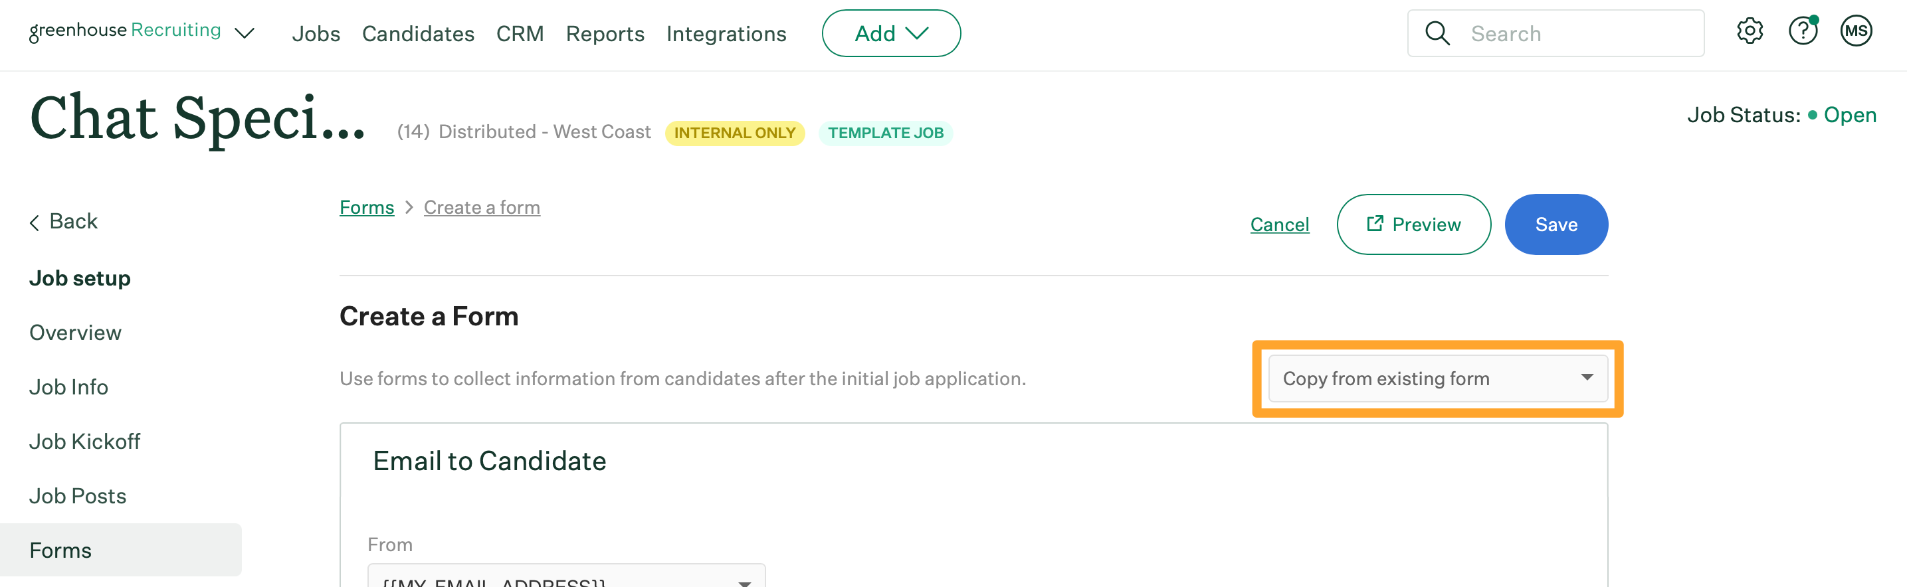Click the Back chevron arrow
1907x587 pixels.
(x=35, y=222)
